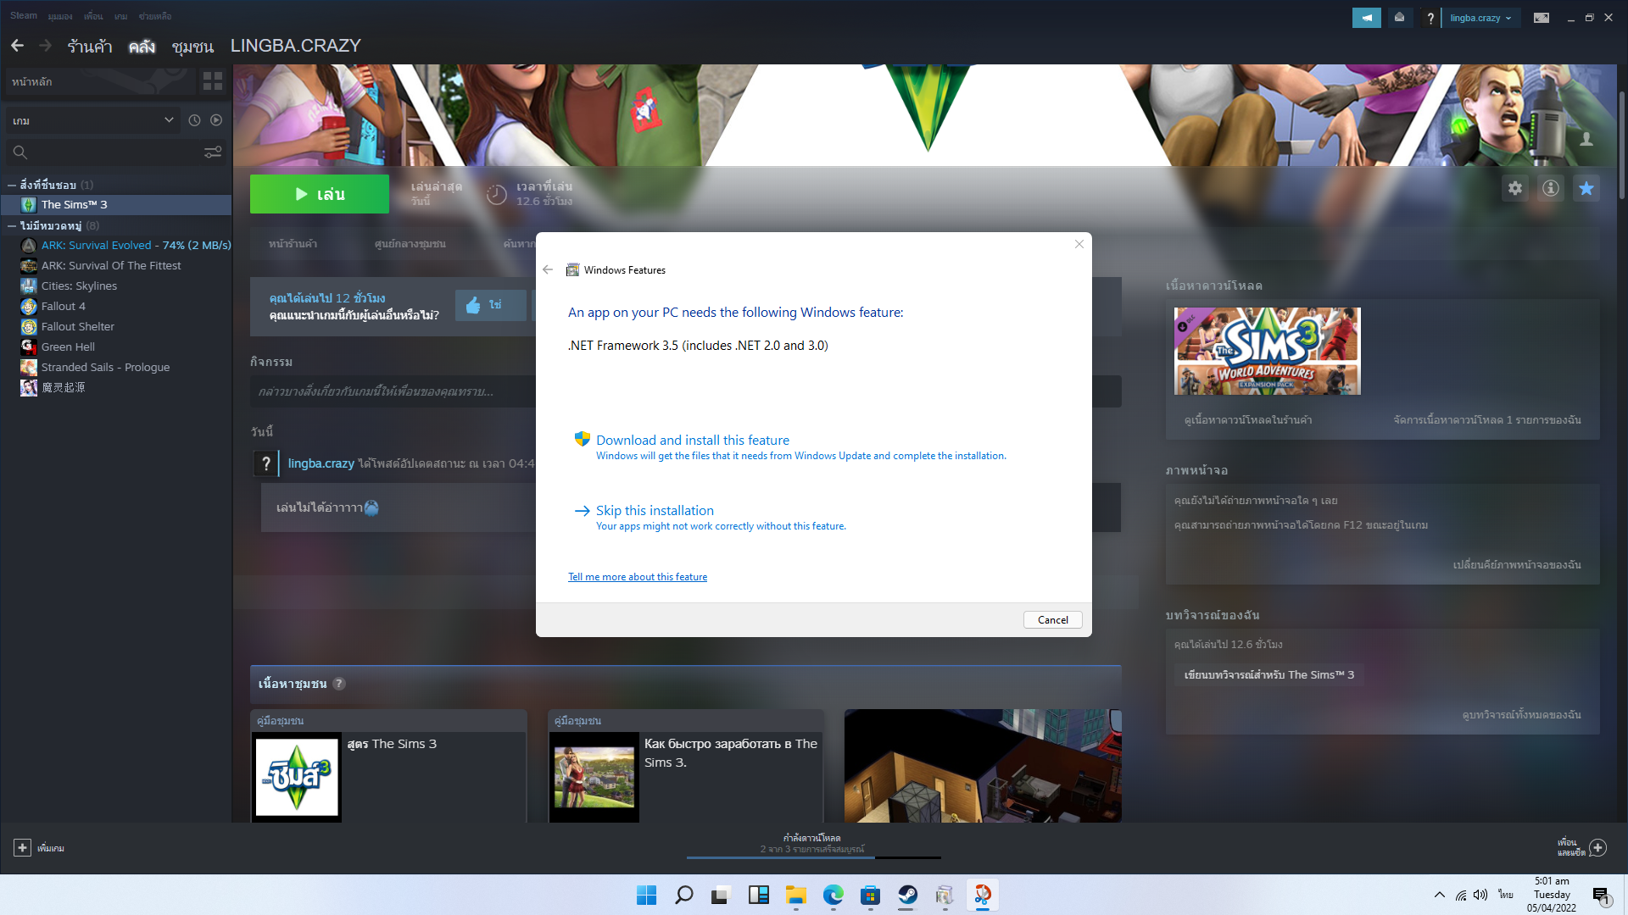Image resolution: width=1628 pixels, height=915 pixels.
Task: Click Cancel in Windows Features dialog
Action: tap(1053, 620)
